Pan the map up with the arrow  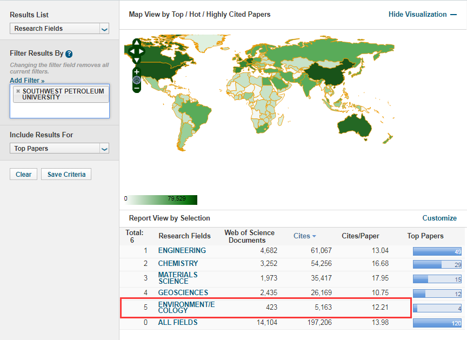point(137,43)
